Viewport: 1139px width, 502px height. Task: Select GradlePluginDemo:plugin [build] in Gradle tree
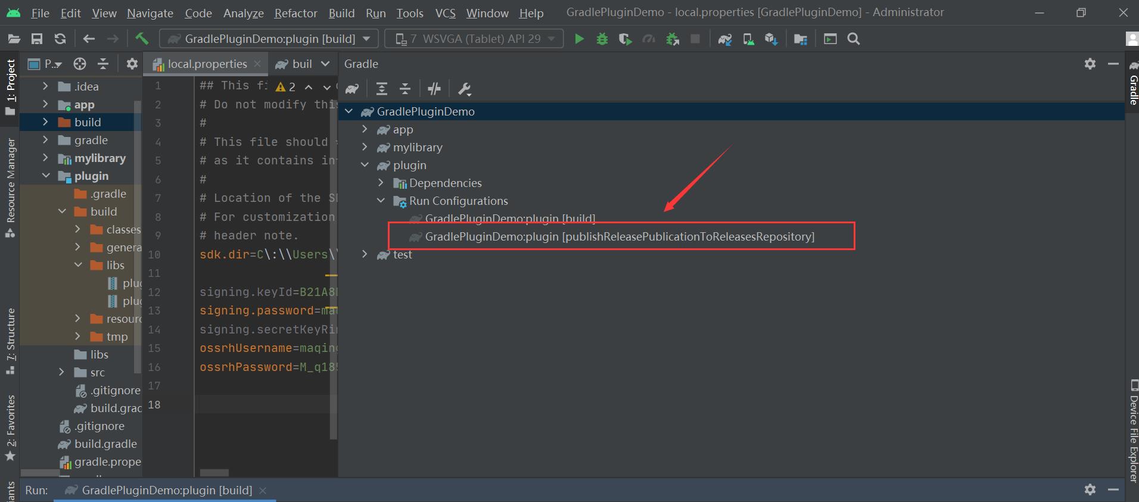point(510,219)
